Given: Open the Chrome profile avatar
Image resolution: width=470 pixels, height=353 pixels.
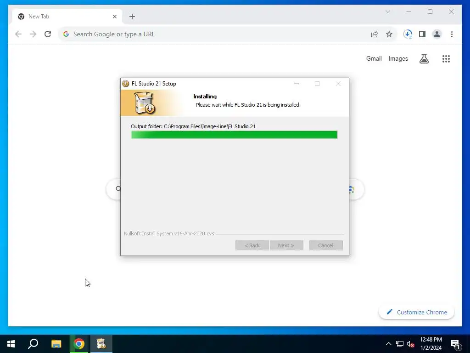Looking at the screenshot, I should (437, 34).
